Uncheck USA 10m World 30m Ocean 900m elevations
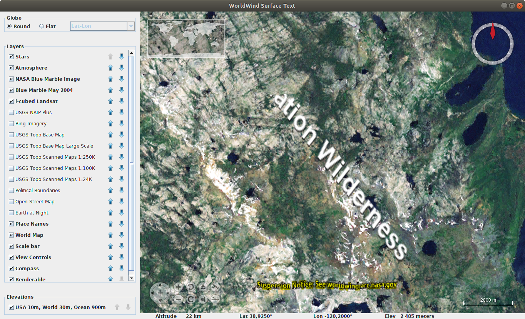525x319 pixels. pyautogui.click(x=11, y=307)
